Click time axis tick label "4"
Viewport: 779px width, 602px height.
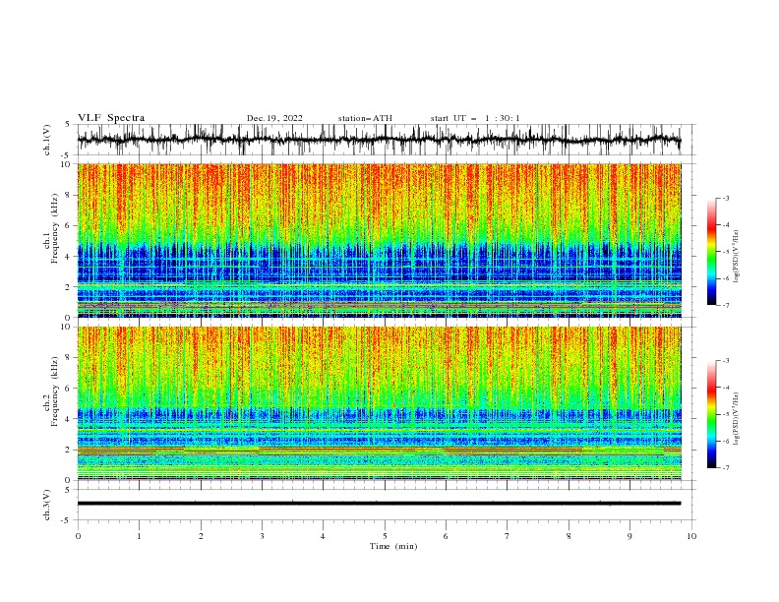323,536
